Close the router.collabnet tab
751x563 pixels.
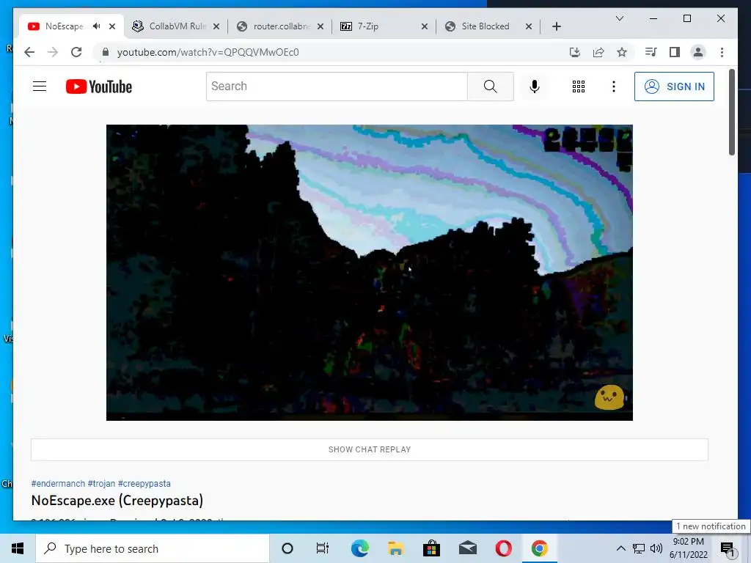(x=320, y=26)
